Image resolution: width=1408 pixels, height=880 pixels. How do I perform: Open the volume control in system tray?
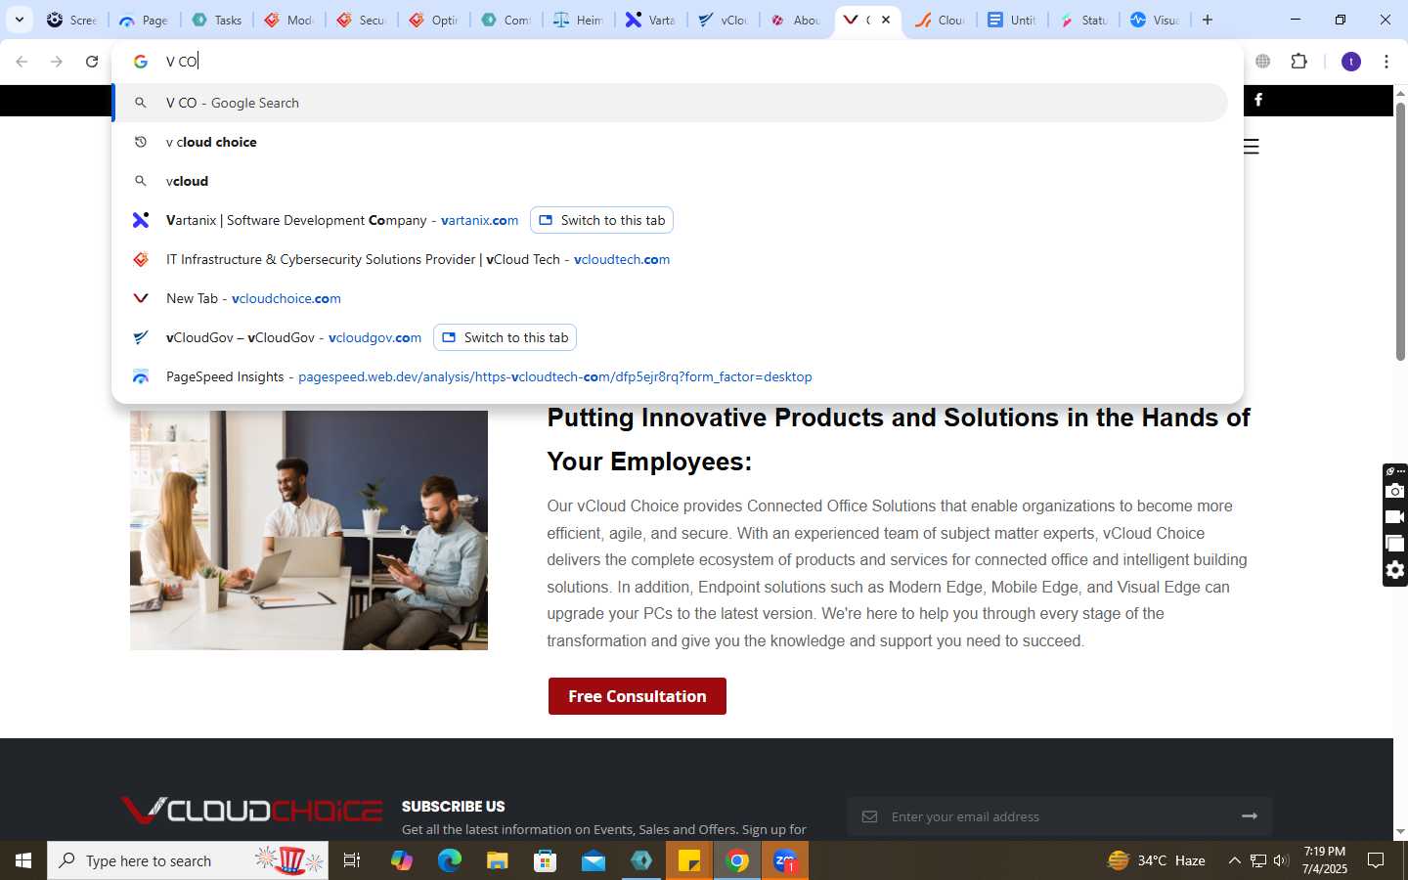1281,860
